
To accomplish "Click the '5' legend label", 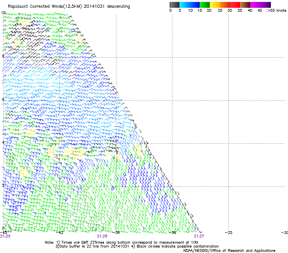I will [180, 11].
